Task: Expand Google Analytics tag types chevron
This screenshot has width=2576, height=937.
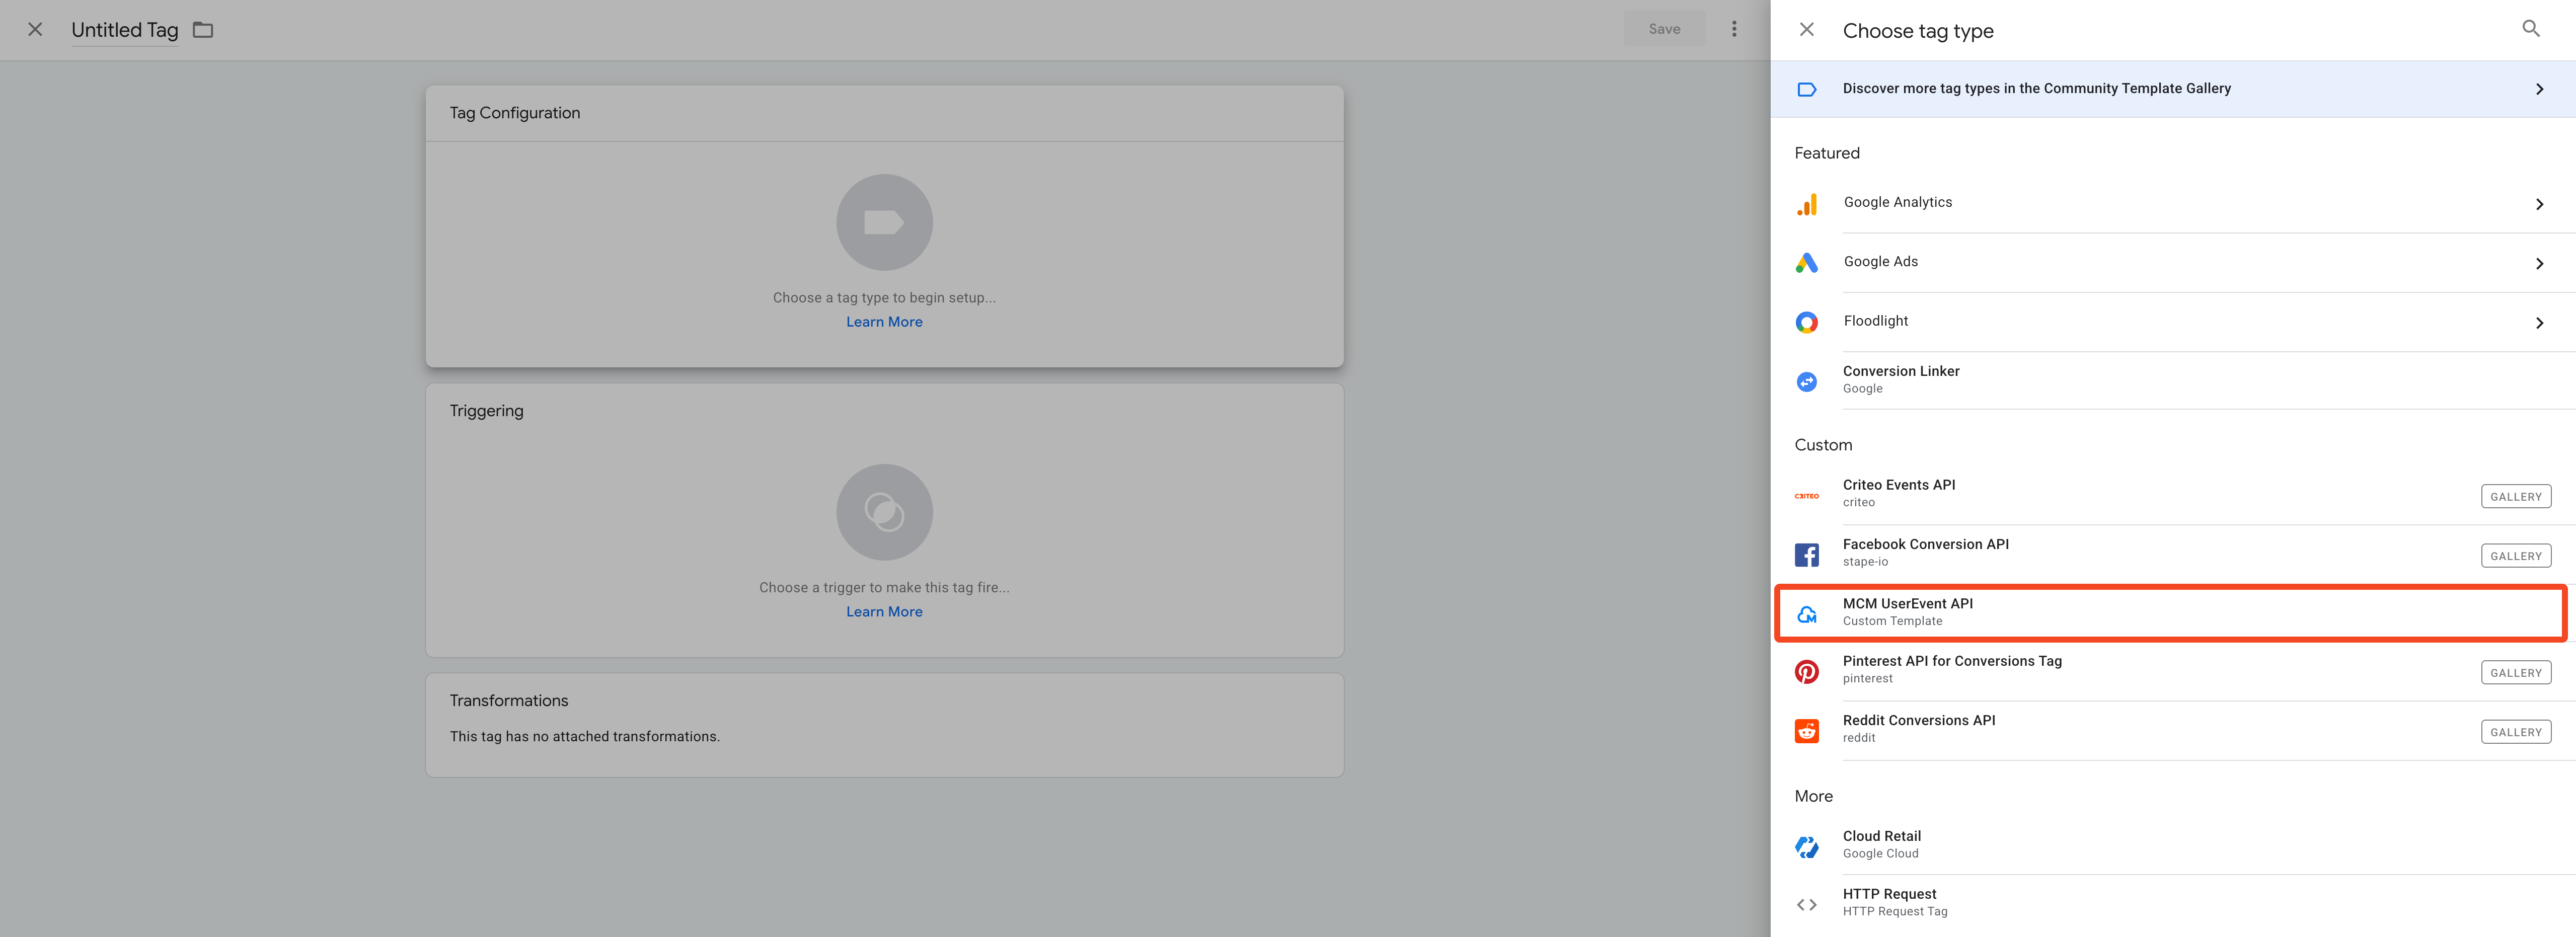Action: [2539, 204]
